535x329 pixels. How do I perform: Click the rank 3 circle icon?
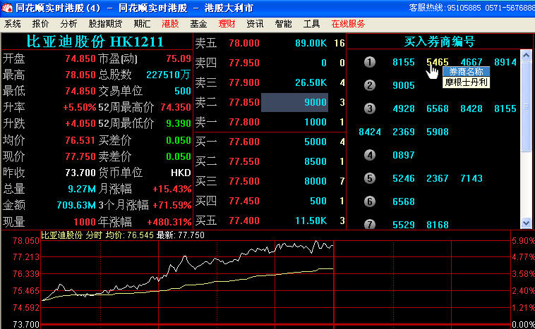369,108
